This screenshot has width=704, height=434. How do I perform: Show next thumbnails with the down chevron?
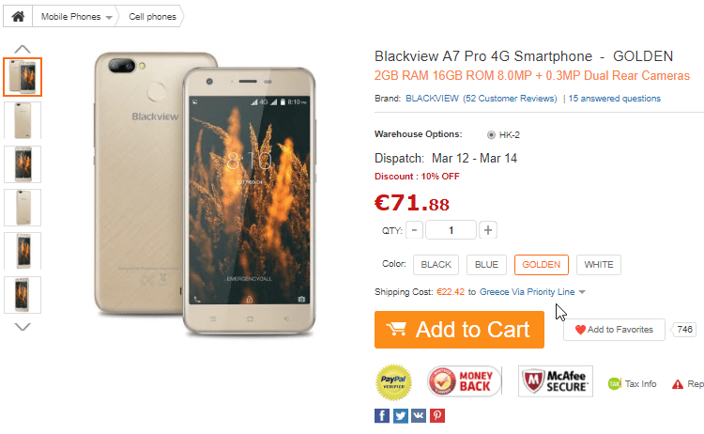pos(23,327)
